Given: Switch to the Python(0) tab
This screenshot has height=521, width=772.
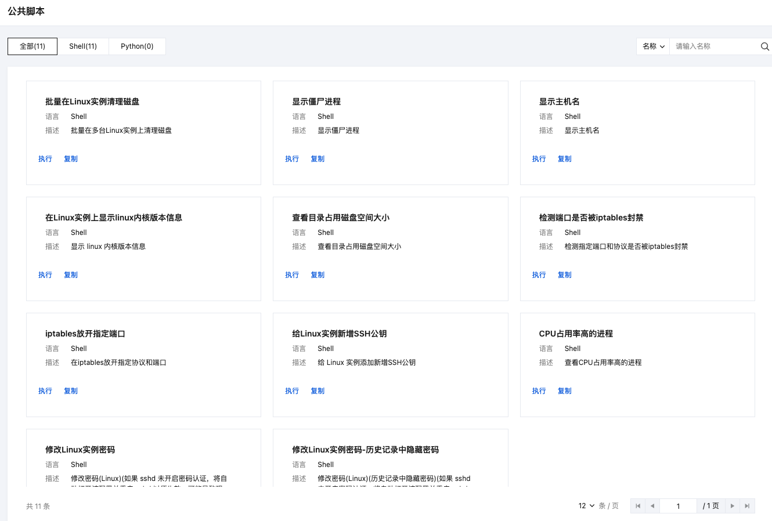Looking at the screenshot, I should click(137, 46).
